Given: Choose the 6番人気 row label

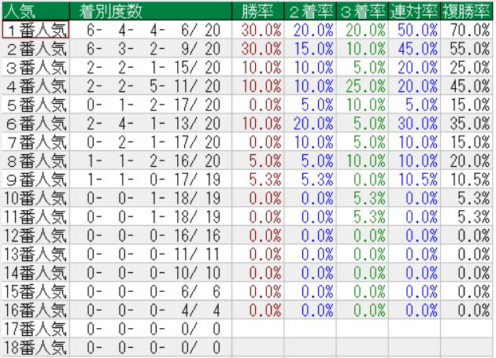Looking at the screenshot, I should pos(35,123).
